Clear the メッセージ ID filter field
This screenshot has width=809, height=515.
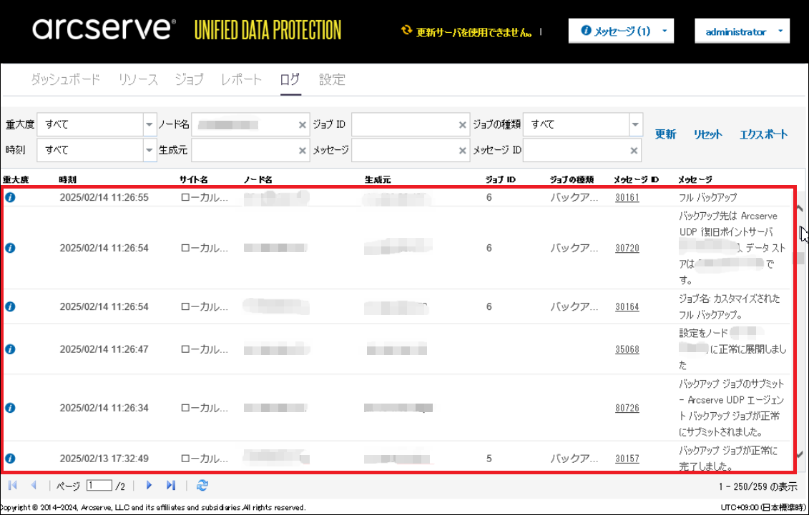[x=634, y=151]
